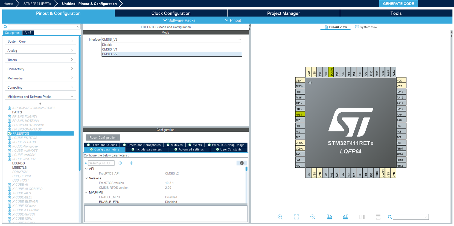This screenshot has height=226, width=454.
Task: Click download icon beside I-CUBE-wolfSSH
Action: point(9,155)
